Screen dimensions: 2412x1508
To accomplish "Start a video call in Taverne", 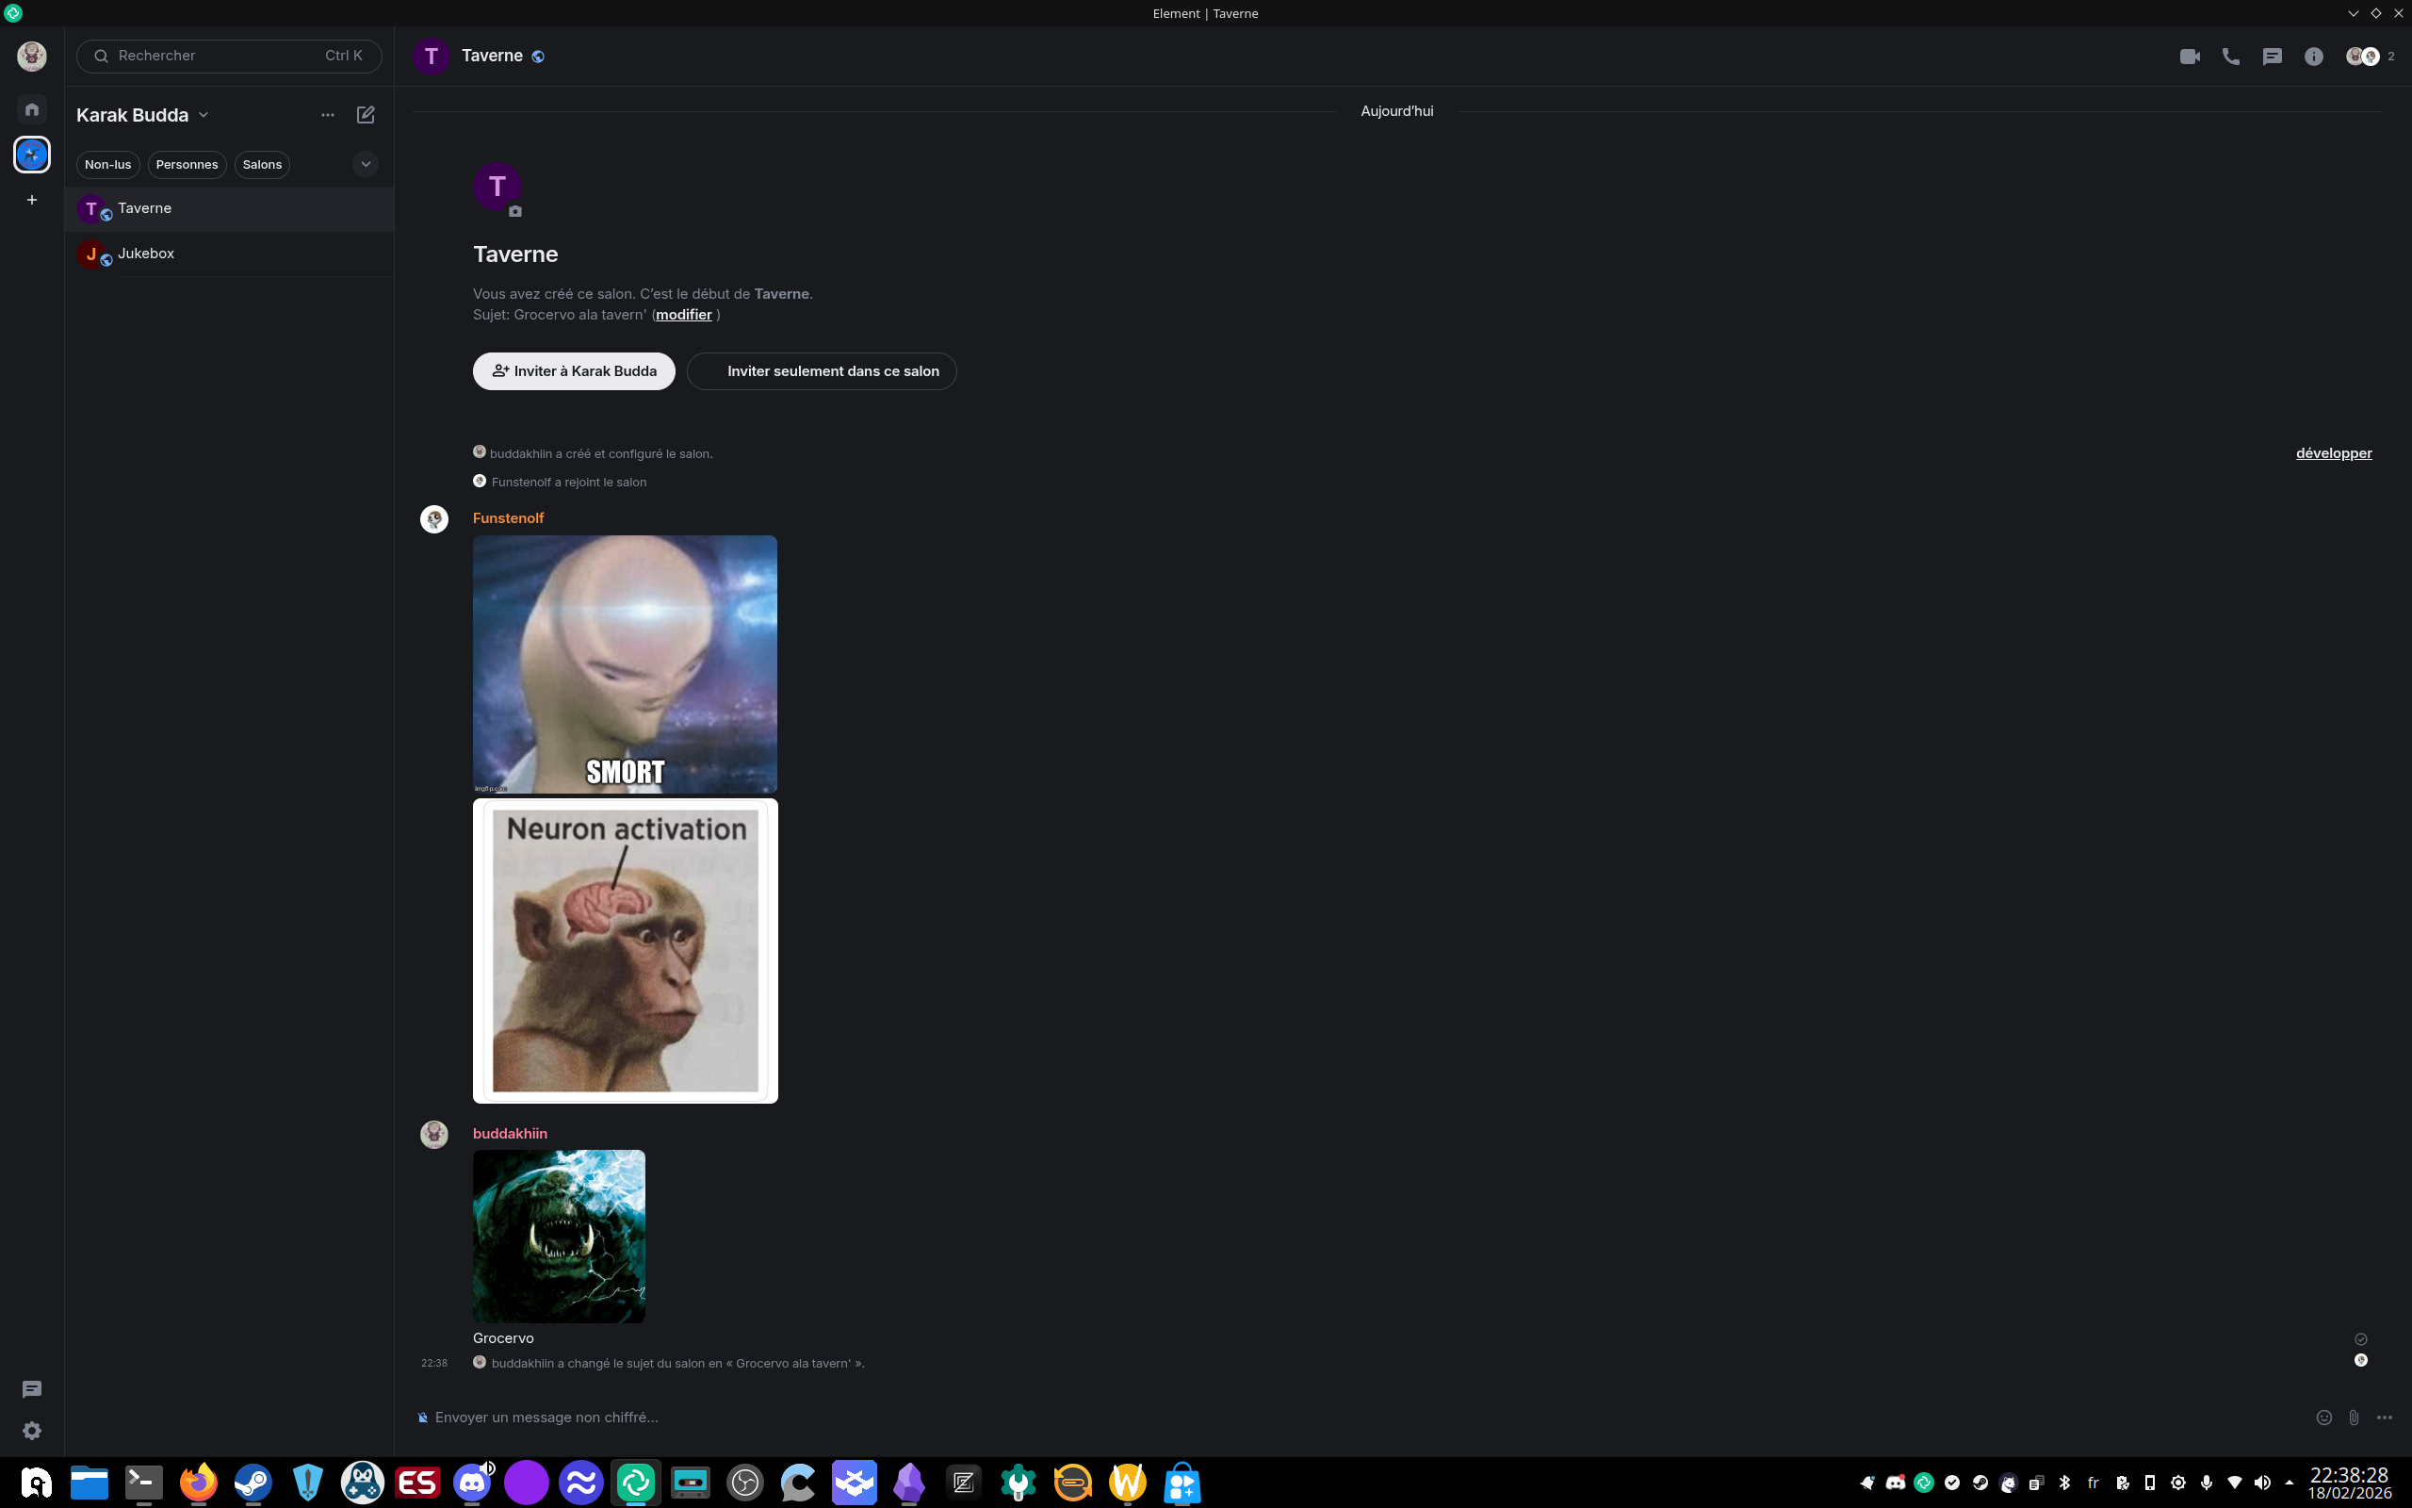I will point(2189,57).
